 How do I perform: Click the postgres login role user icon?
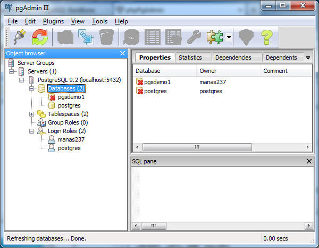[52, 148]
